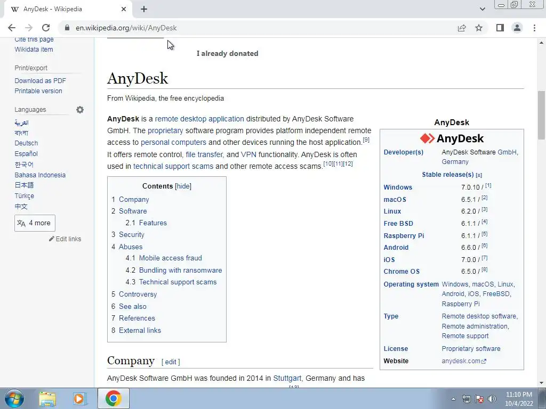The height and width of the screenshot is (409, 546).
Task: Open the Raspberry Pi row label link
Action: coord(404,235)
